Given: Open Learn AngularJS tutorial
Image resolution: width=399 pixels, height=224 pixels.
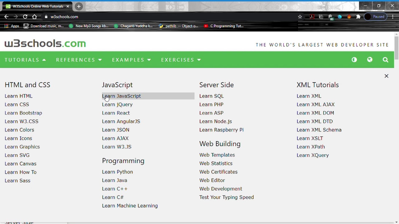Looking at the screenshot, I should click(x=121, y=121).
